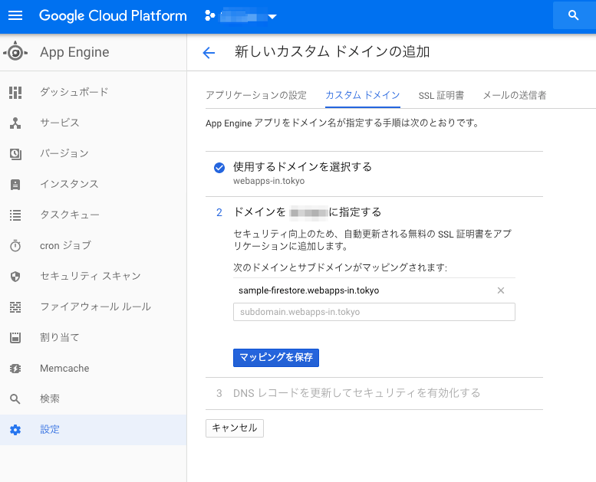Click the App Engine heading in sidebar
596x482 pixels.
74,52
